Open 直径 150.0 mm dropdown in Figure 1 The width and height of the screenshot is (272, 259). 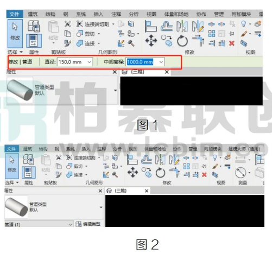pos(89,62)
